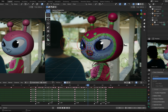Activate the Move tool
This screenshot has height=112, width=168.
(x=48, y=19)
